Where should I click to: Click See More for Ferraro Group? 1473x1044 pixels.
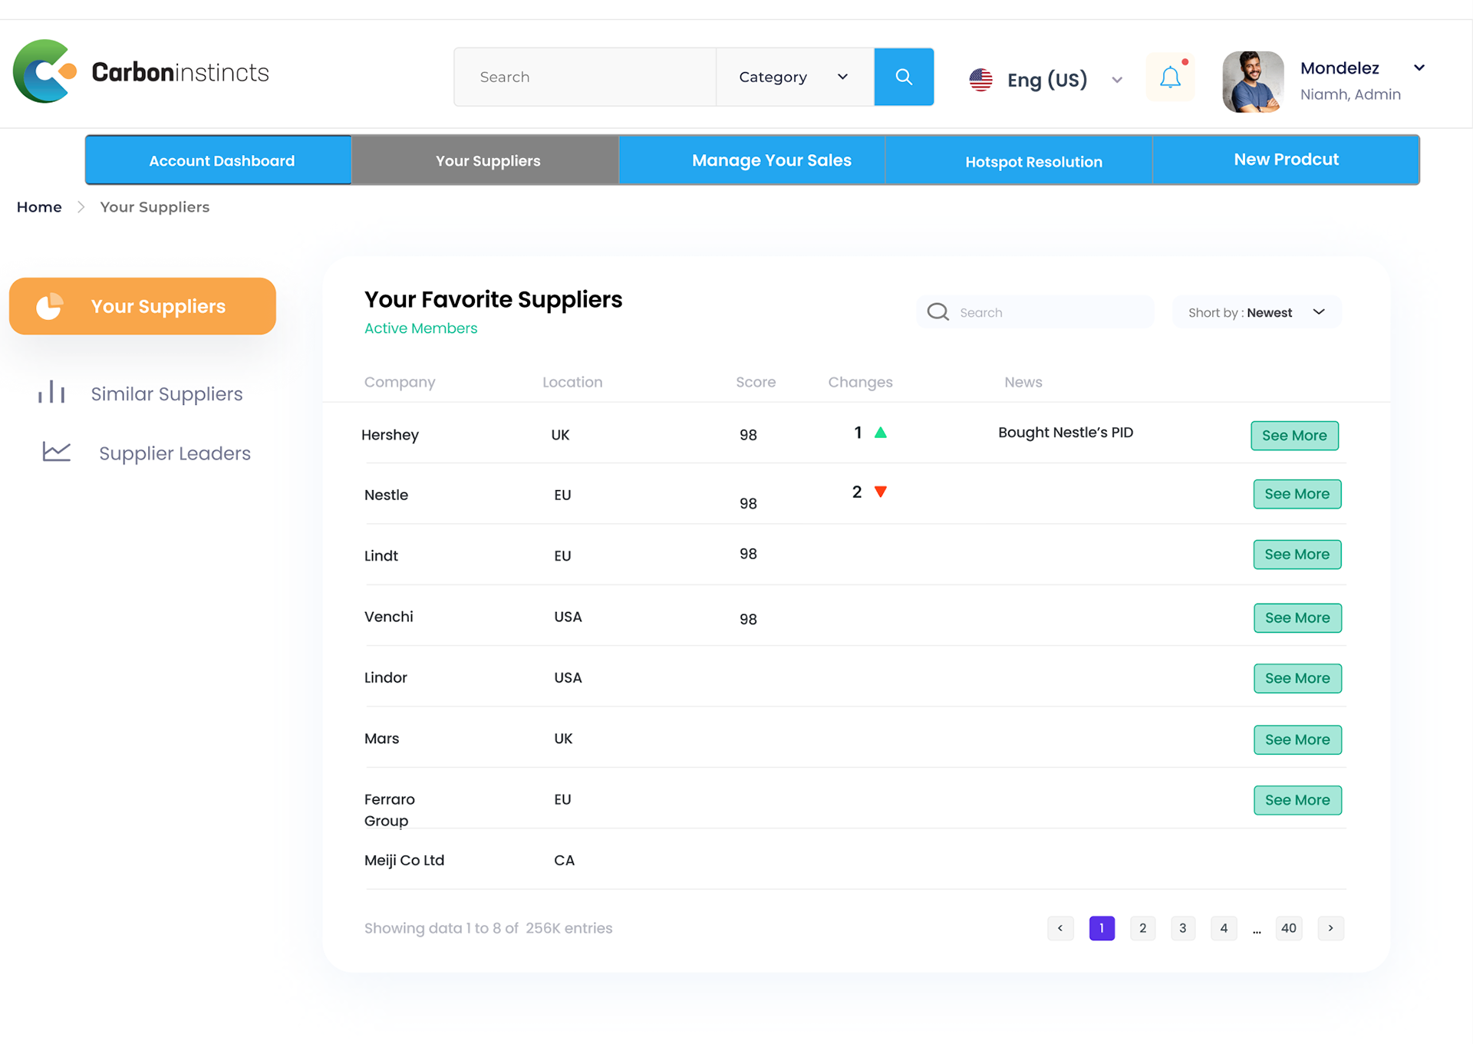coord(1297,801)
